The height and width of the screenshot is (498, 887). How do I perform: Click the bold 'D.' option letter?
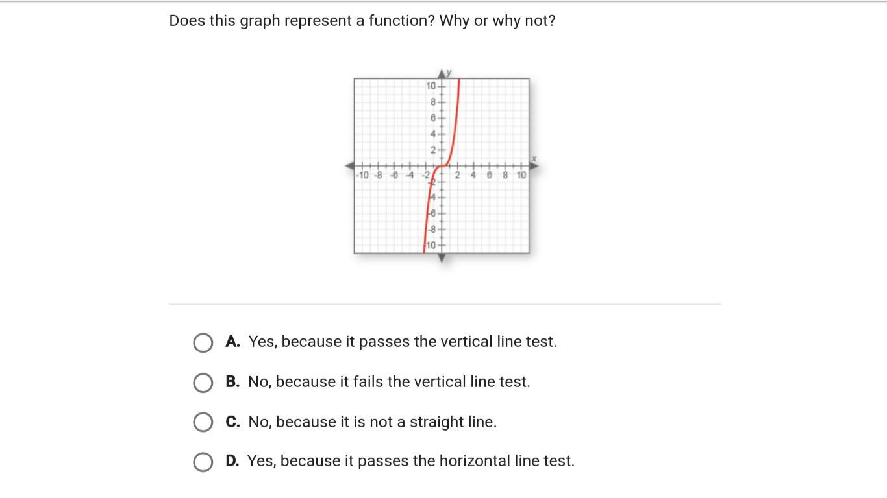coord(232,461)
